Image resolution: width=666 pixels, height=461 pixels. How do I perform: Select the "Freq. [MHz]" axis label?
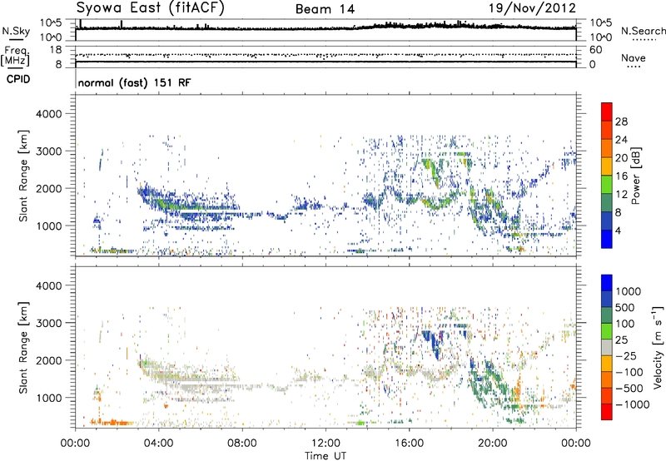[15, 57]
